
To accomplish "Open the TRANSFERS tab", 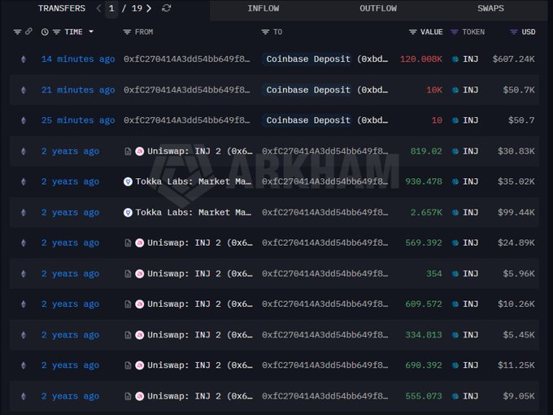I will [62, 8].
